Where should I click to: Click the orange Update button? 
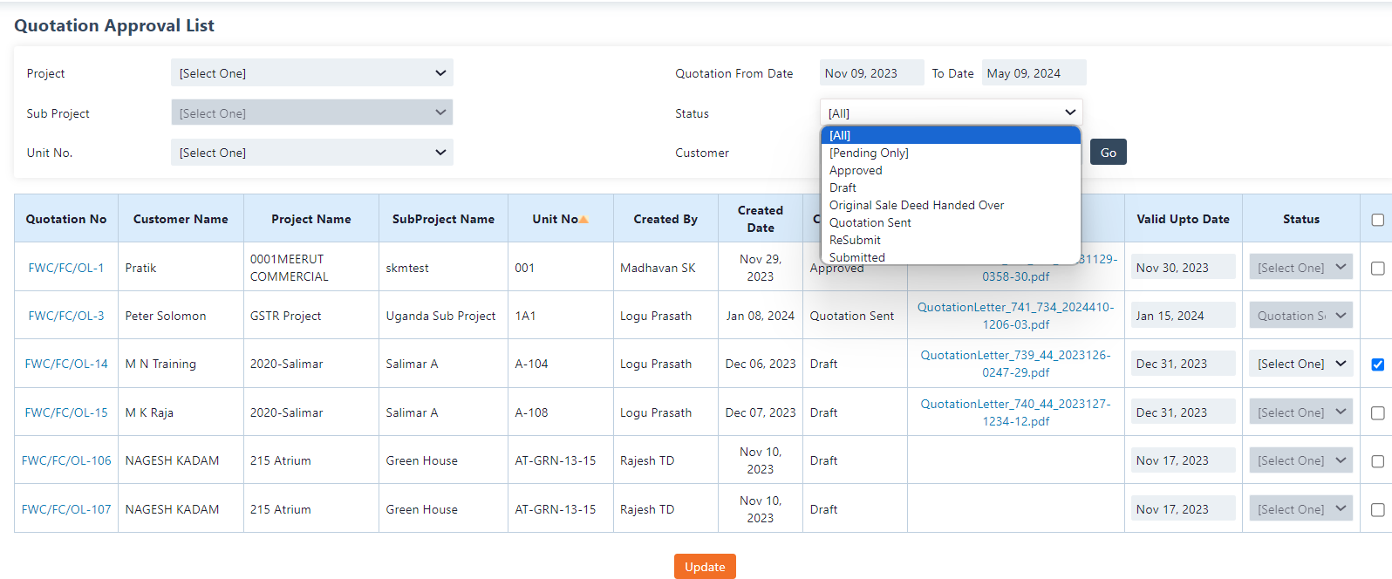pos(705,567)
